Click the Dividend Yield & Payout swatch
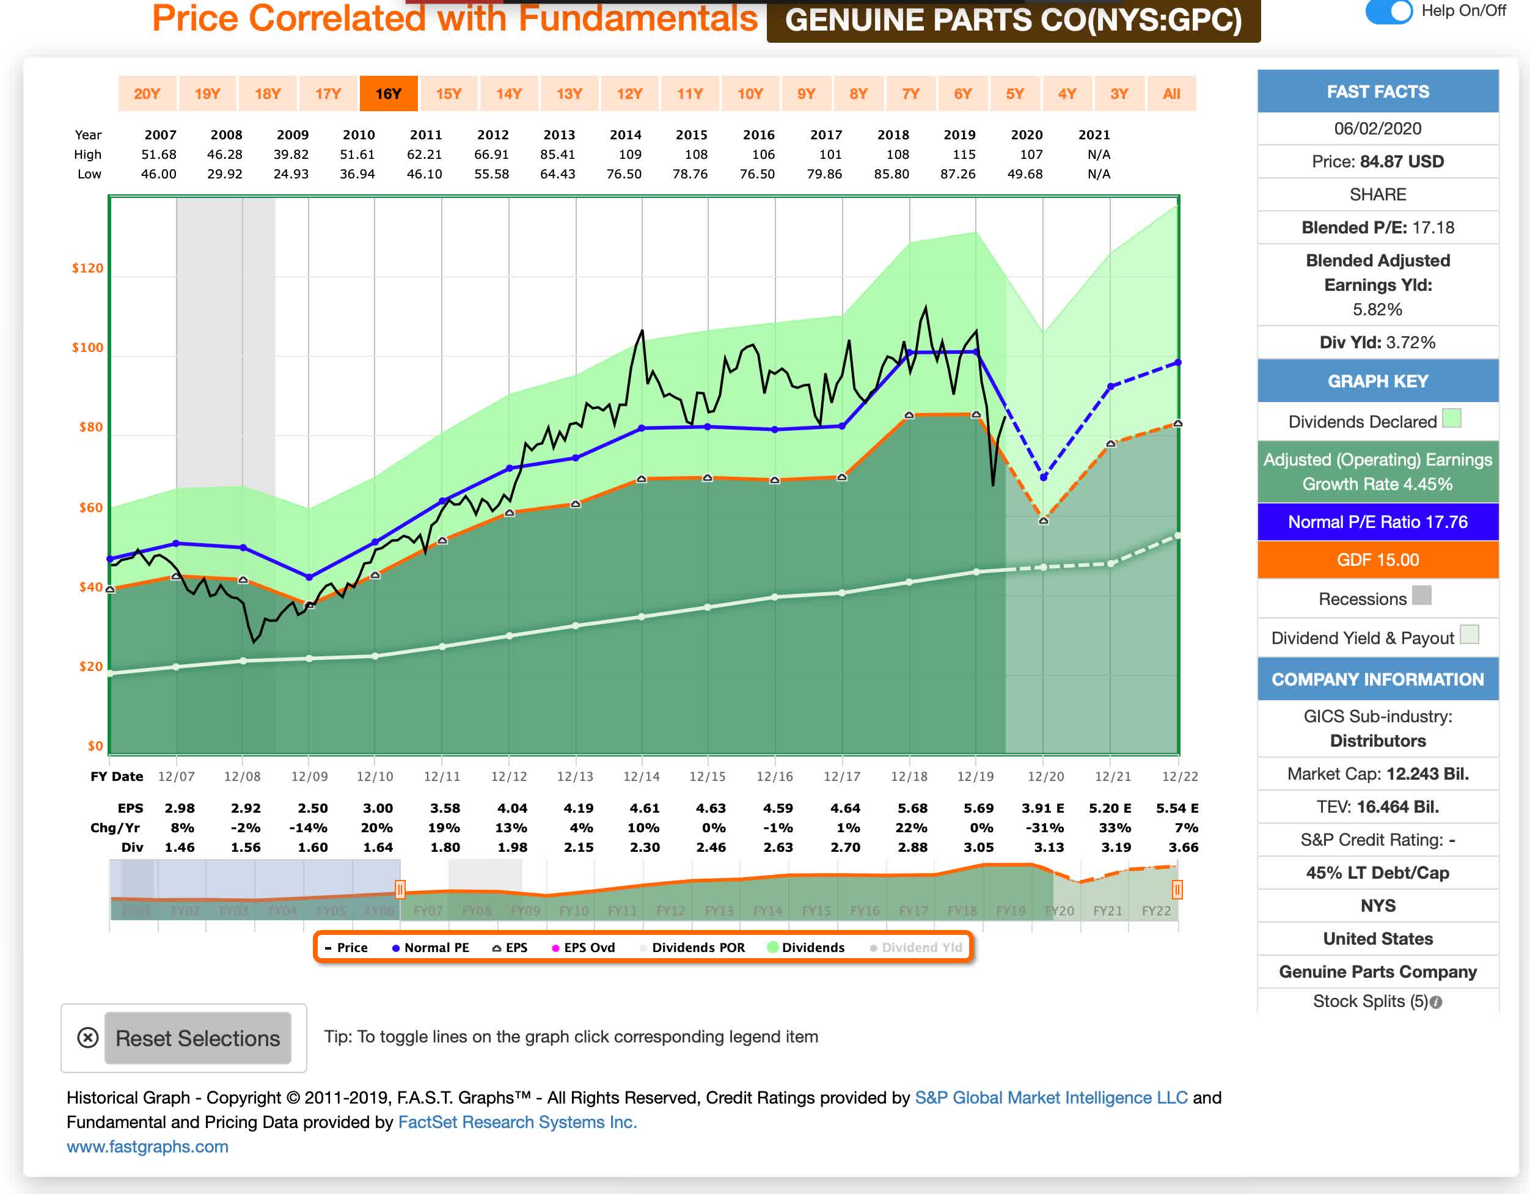This screenshot has height=1194, width=1530. pyautogui.click(x=1469, y=634)
